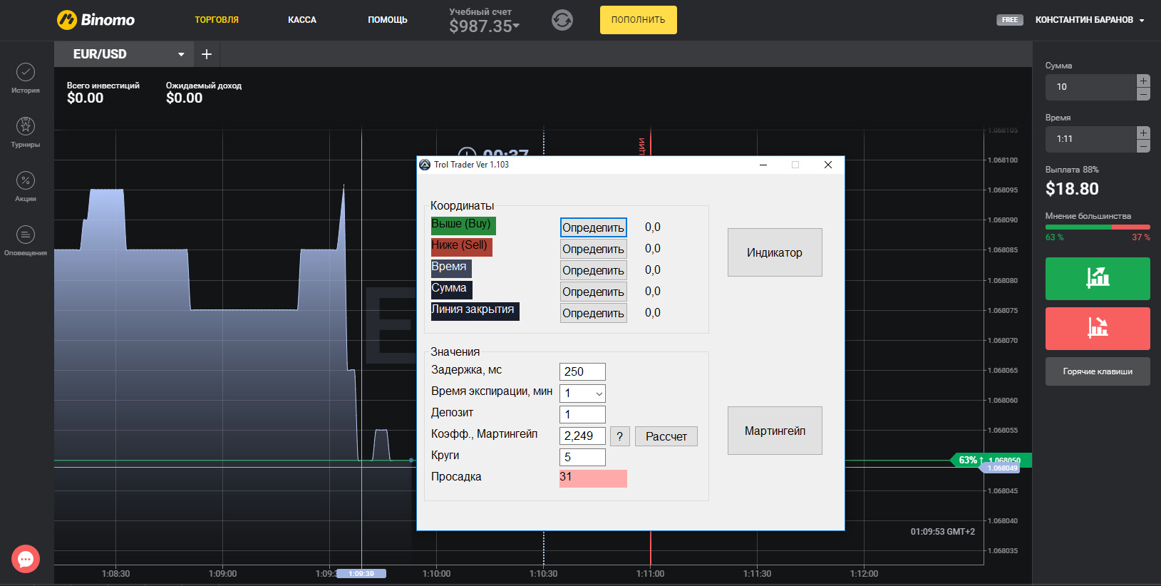This screenshot has width=1161, height=586.
Task: Go to the Касса menu
Action: (302, 20)
